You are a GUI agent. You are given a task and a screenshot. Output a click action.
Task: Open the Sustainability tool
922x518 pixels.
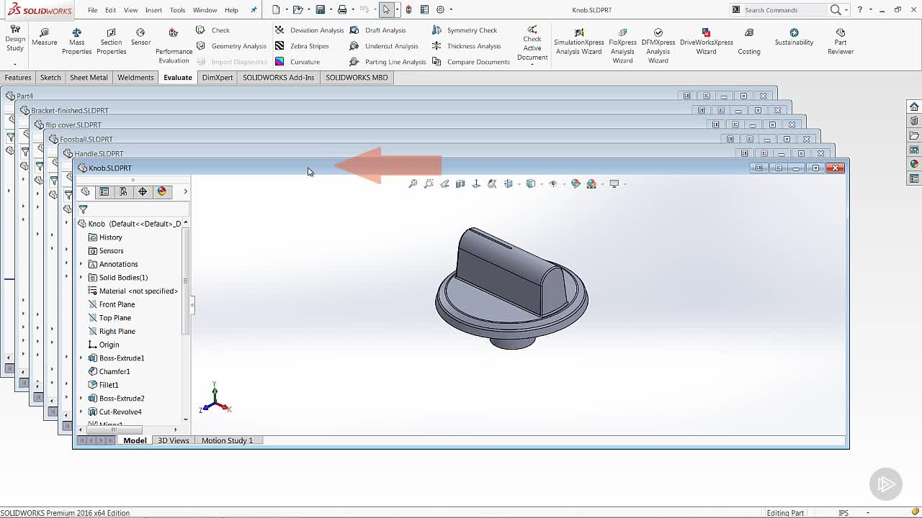tap(794, 37)
